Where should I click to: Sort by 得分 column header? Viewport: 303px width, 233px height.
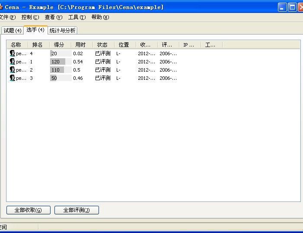click(x=61, y=45)
